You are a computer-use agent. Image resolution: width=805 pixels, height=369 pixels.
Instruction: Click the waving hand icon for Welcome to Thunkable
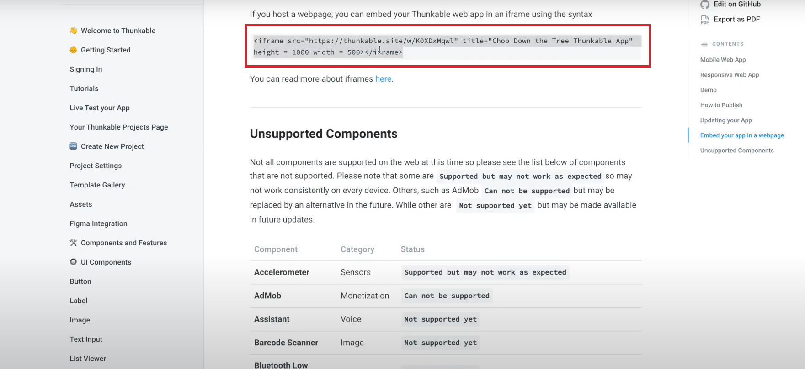pos(73,31)
